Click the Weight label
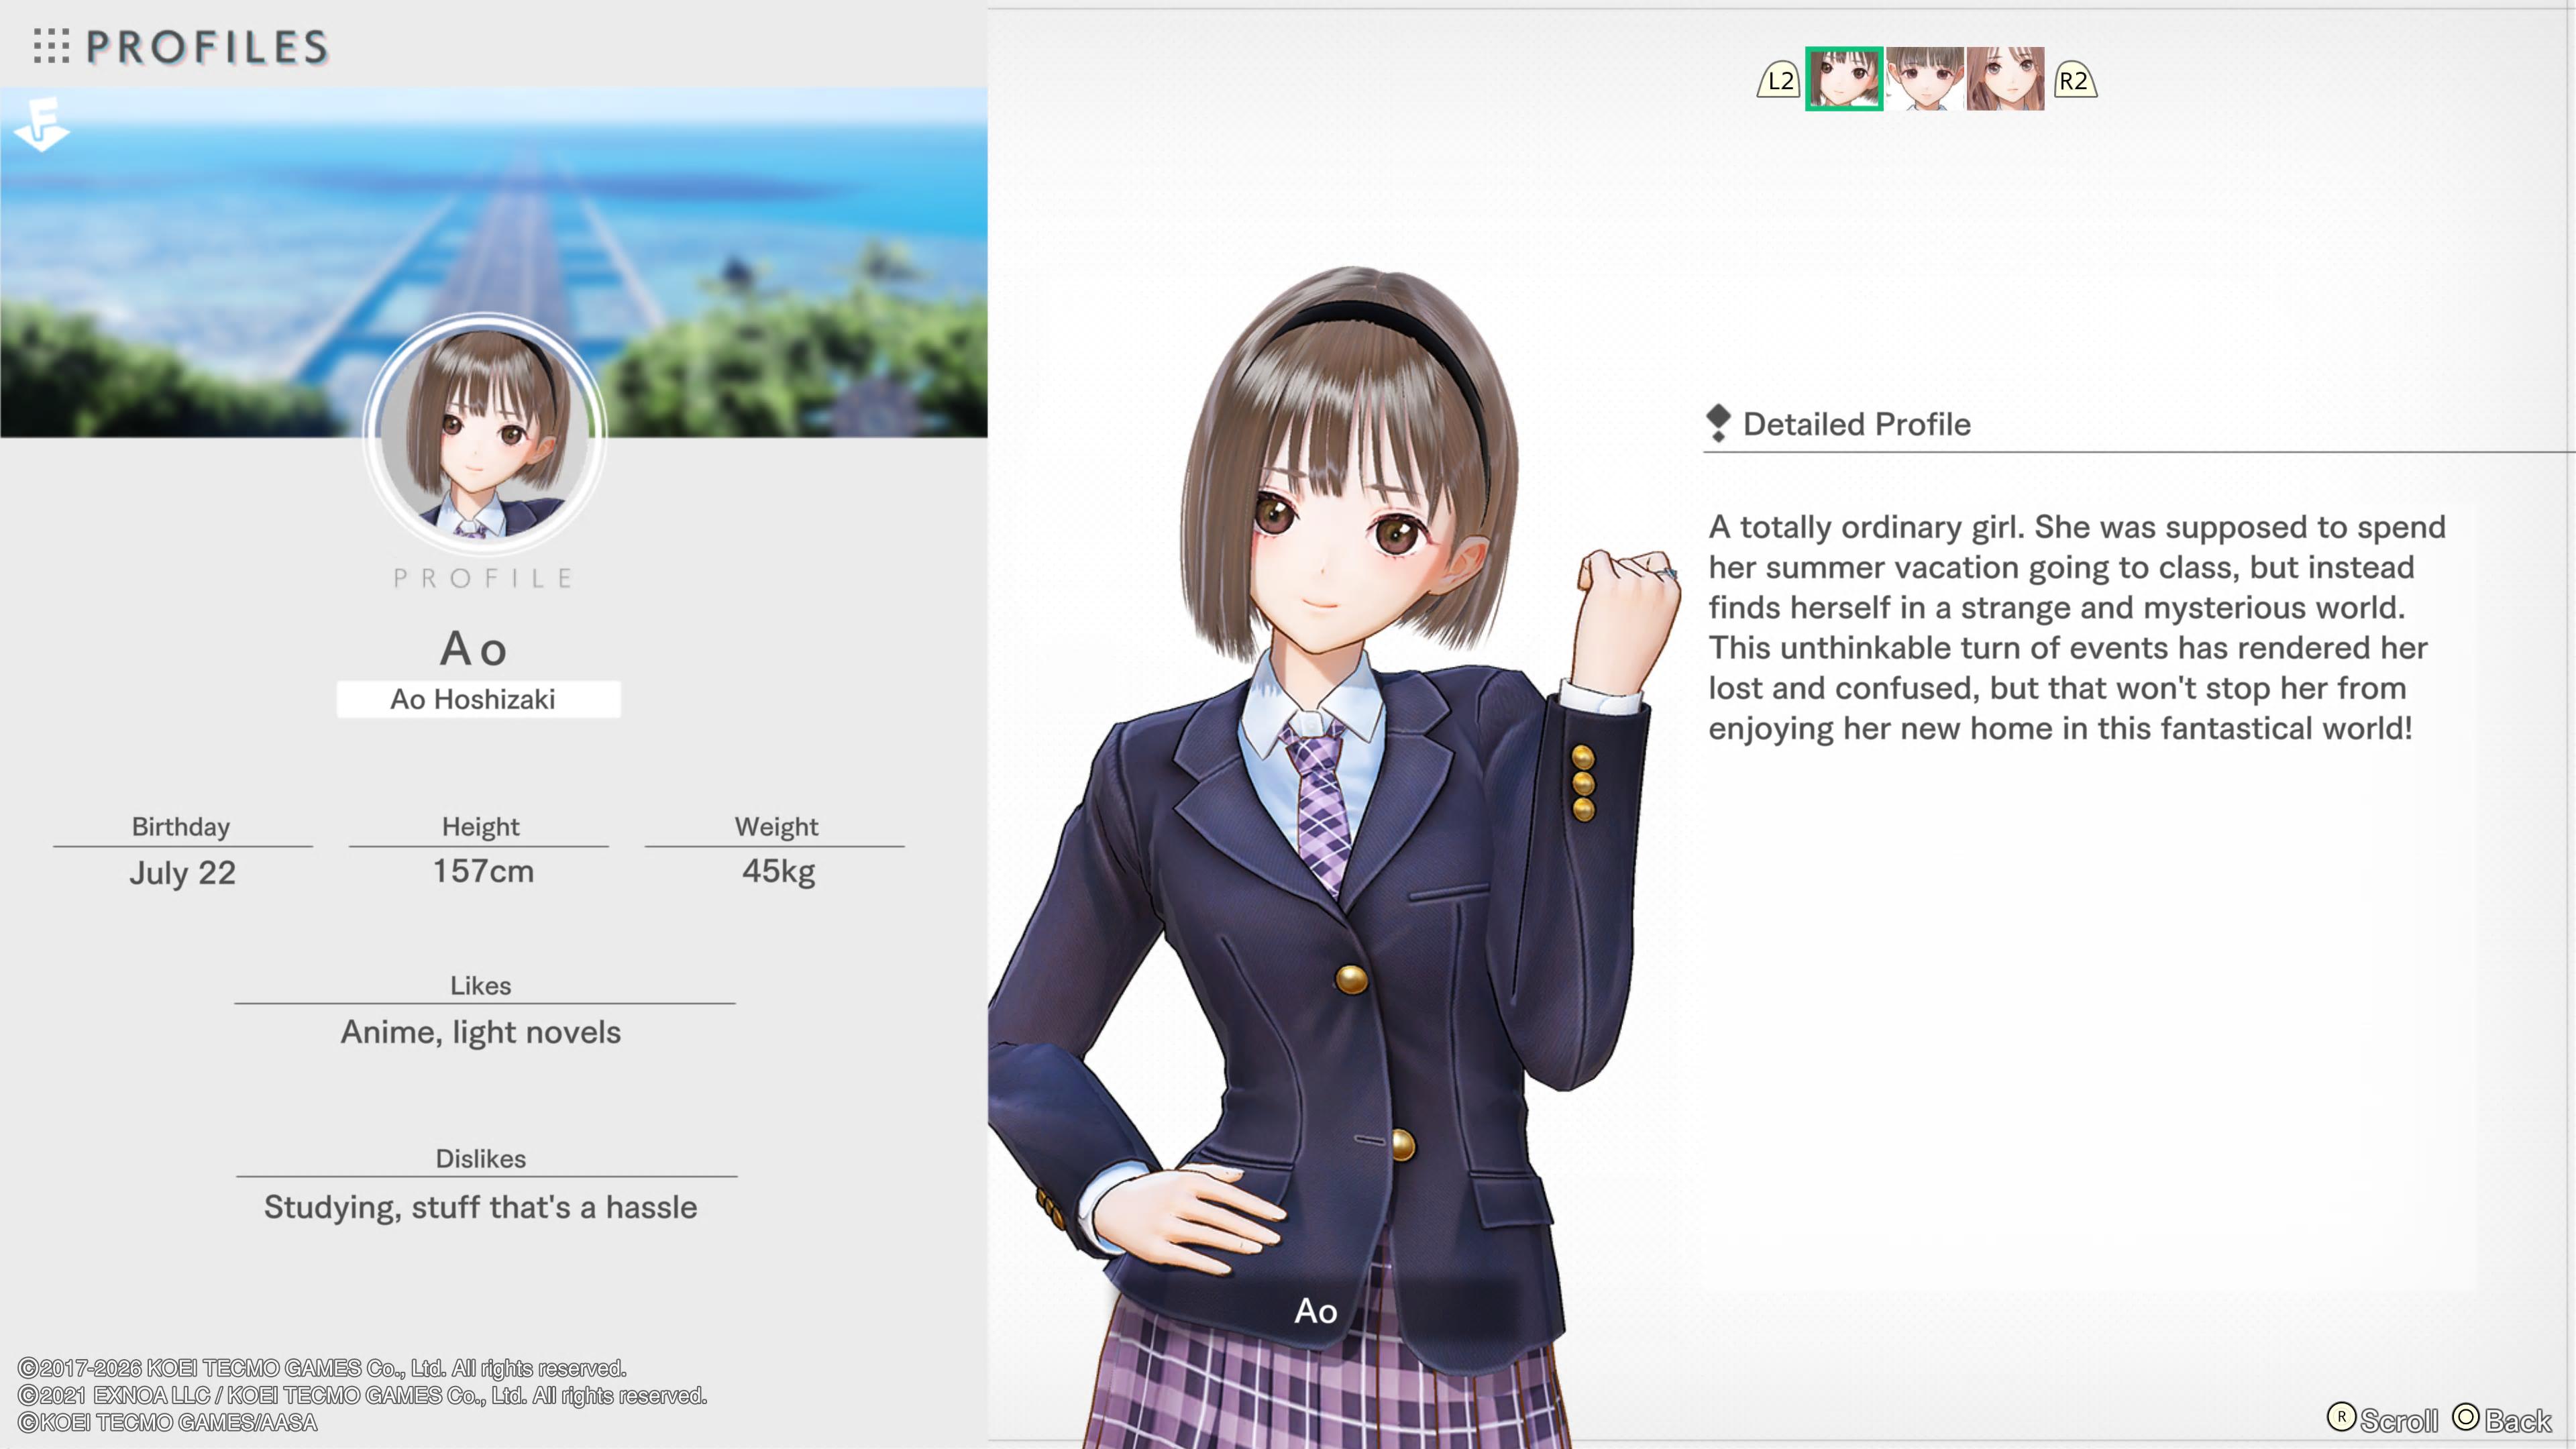This screenshot has width=2576, height=1449. [777, 827]
